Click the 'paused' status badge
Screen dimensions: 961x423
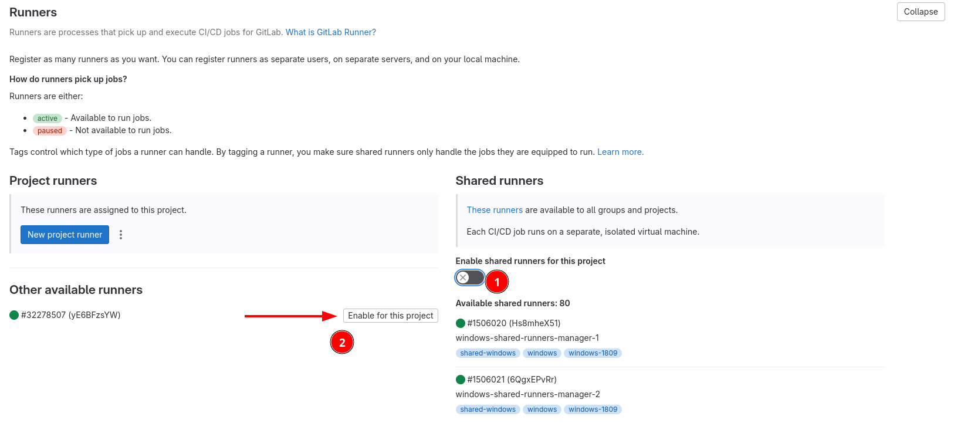tap(50, 131)
